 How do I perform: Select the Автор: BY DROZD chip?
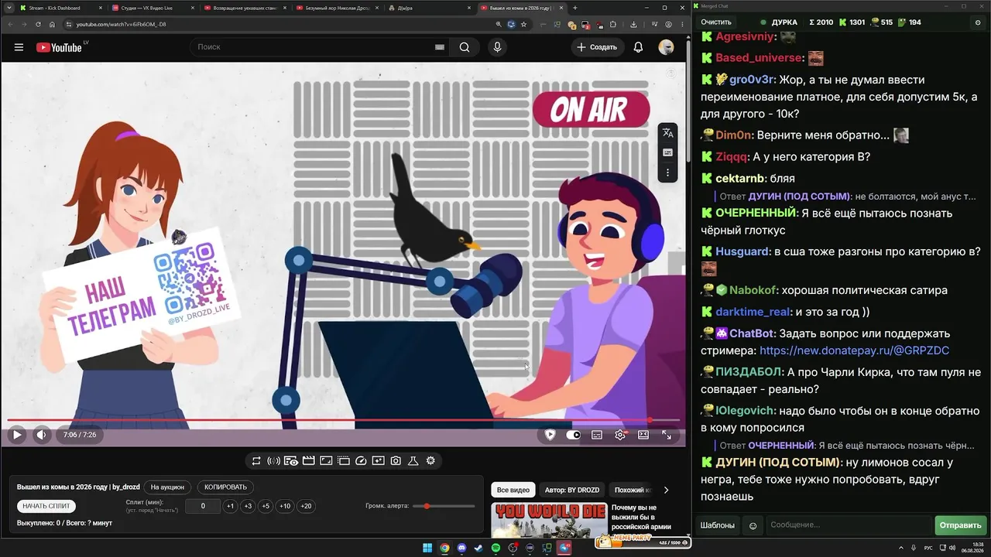[572, 490]
